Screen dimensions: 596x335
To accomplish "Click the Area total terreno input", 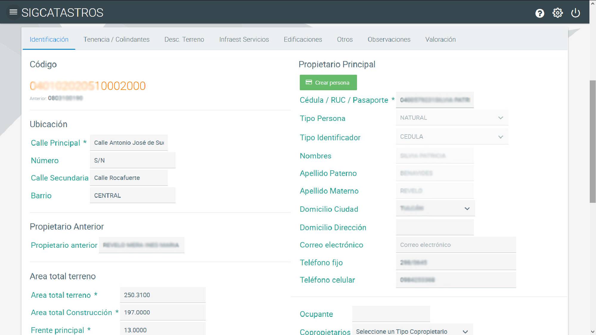I will pyautogui.click(x=163, y=295).
